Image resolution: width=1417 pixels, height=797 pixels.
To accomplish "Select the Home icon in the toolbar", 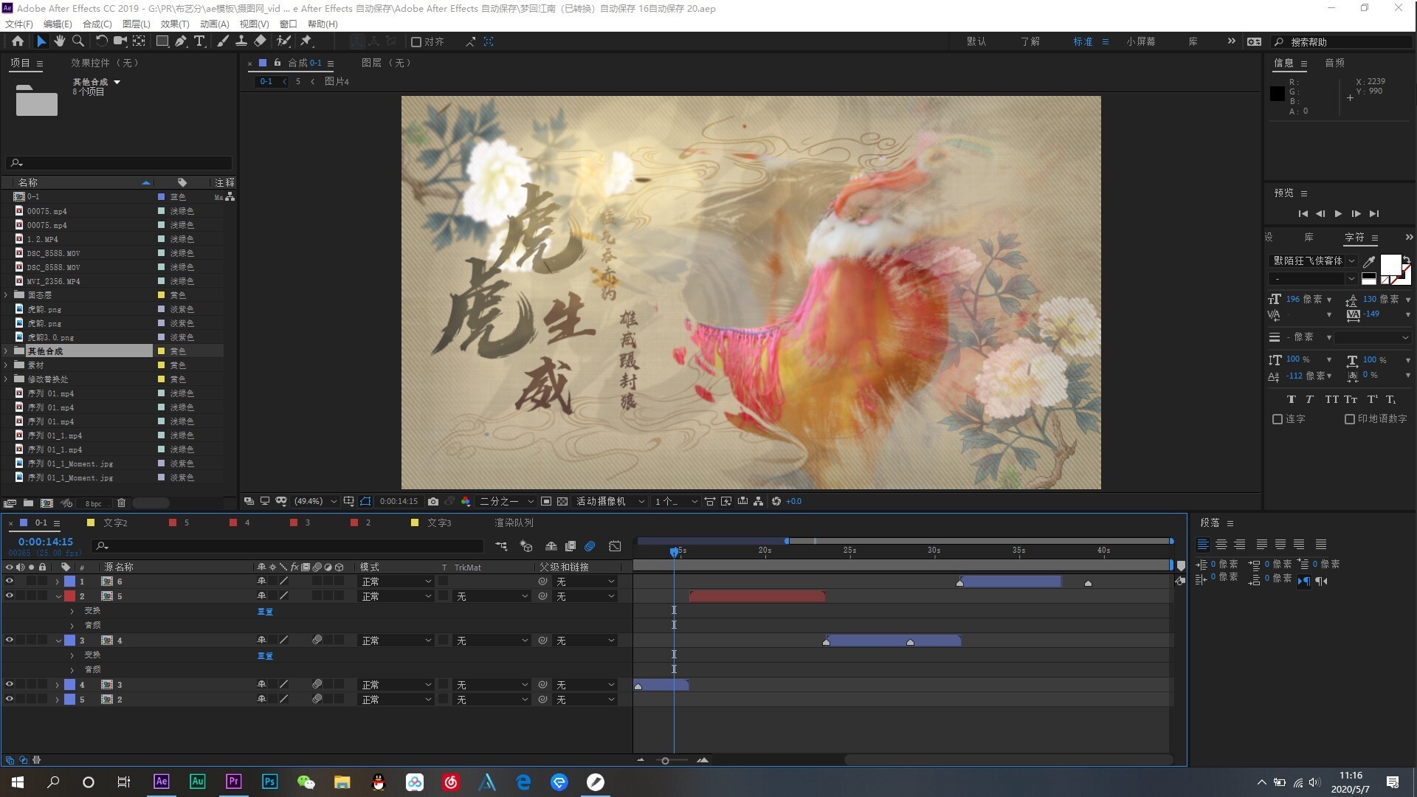I will click(17, 41).
